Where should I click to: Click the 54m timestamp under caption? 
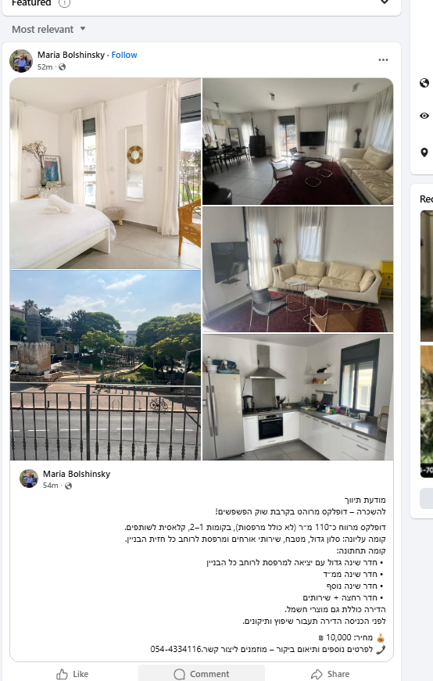tap(50, 485)
